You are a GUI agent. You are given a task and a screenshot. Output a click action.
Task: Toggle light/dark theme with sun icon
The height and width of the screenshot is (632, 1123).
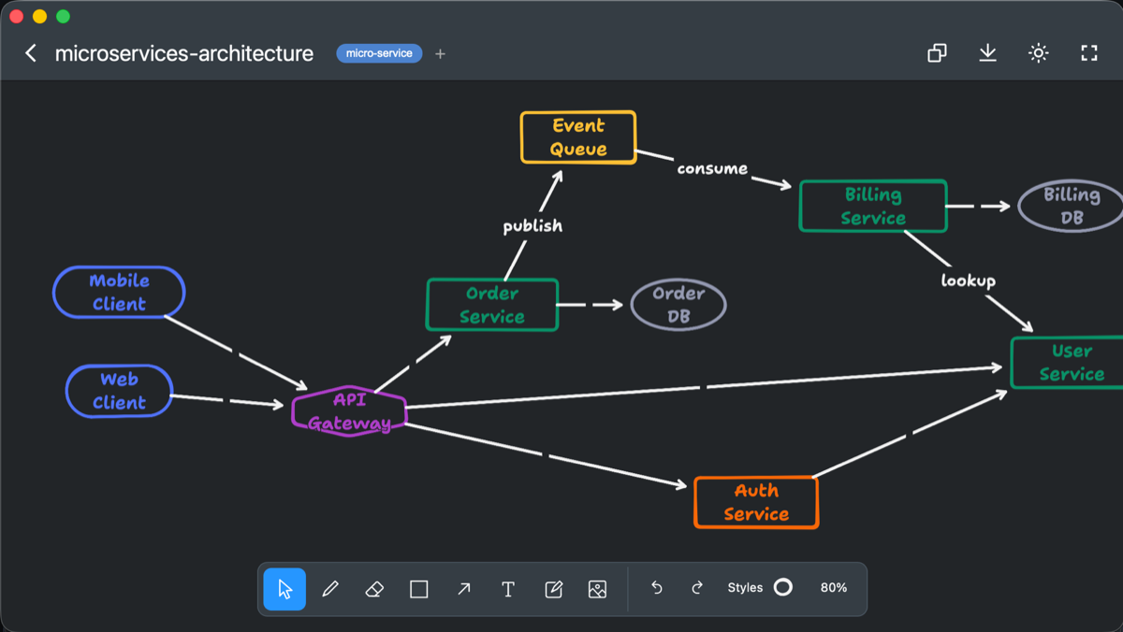point(1039,53)
